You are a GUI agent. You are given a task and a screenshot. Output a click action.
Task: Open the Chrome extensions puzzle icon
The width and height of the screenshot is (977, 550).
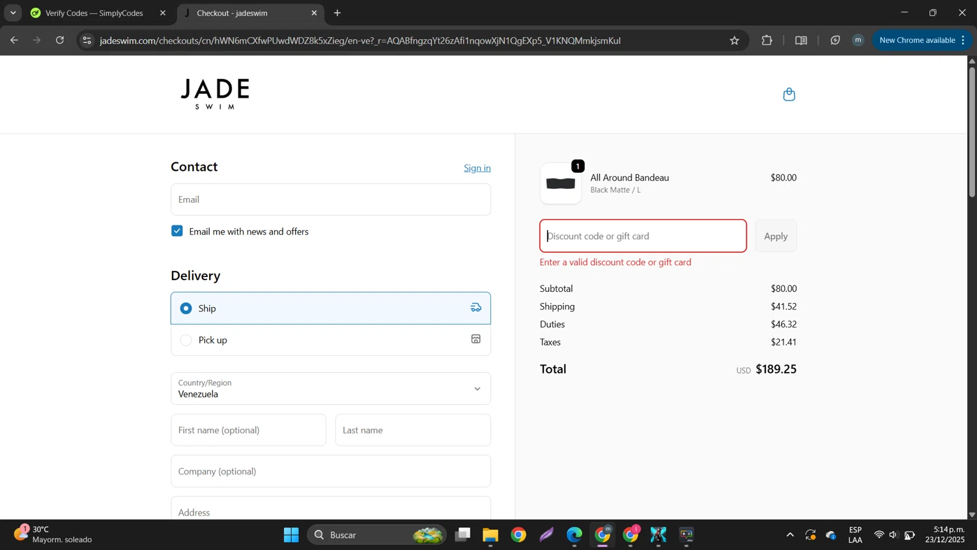point(767,40)
